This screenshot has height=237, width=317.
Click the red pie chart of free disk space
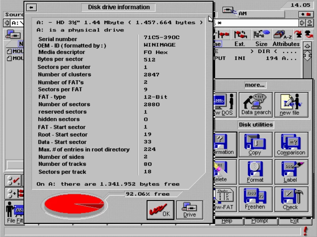pyautogui.click(x=74, y=204)
